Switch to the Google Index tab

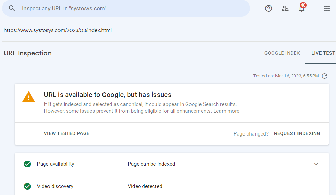pyautogui.click(x=282, y=53)
